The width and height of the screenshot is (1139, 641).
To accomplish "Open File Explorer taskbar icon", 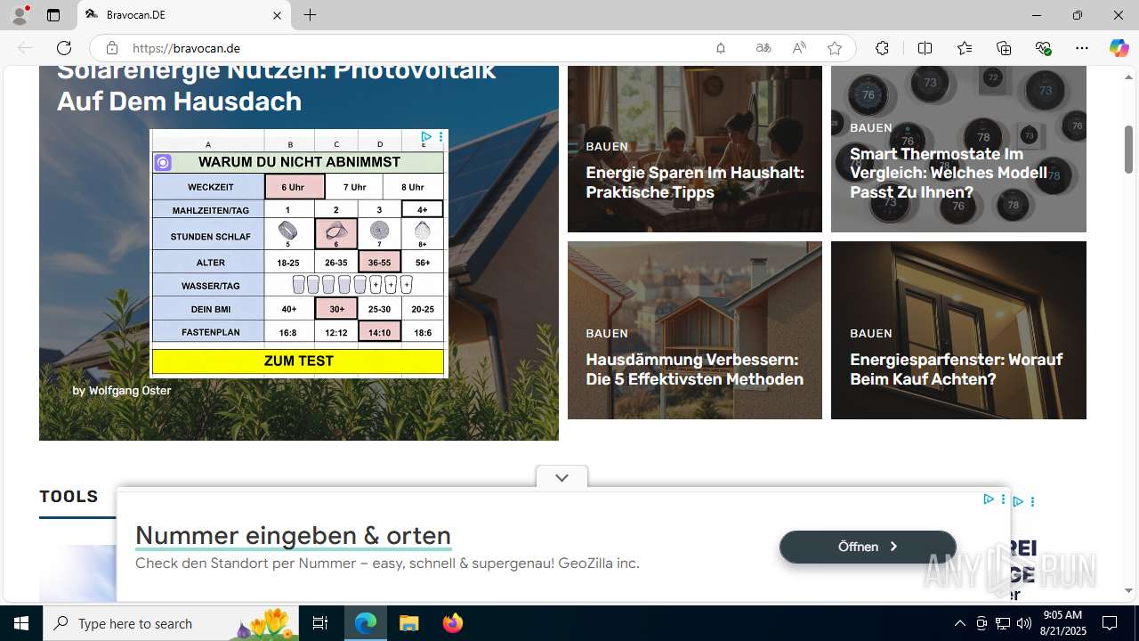I will pos(408,623).
